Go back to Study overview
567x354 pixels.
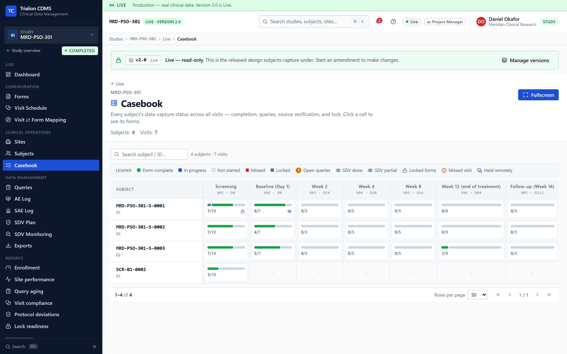click(x=24, y=50)
